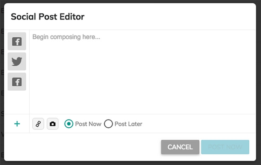Image resolution: width=261 pixels, height=165 pixels.
Task: Focus the "Begin composing here..." text area
Action: (142, 71)
